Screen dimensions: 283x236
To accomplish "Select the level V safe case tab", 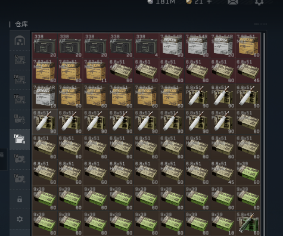I will (20, 60).
